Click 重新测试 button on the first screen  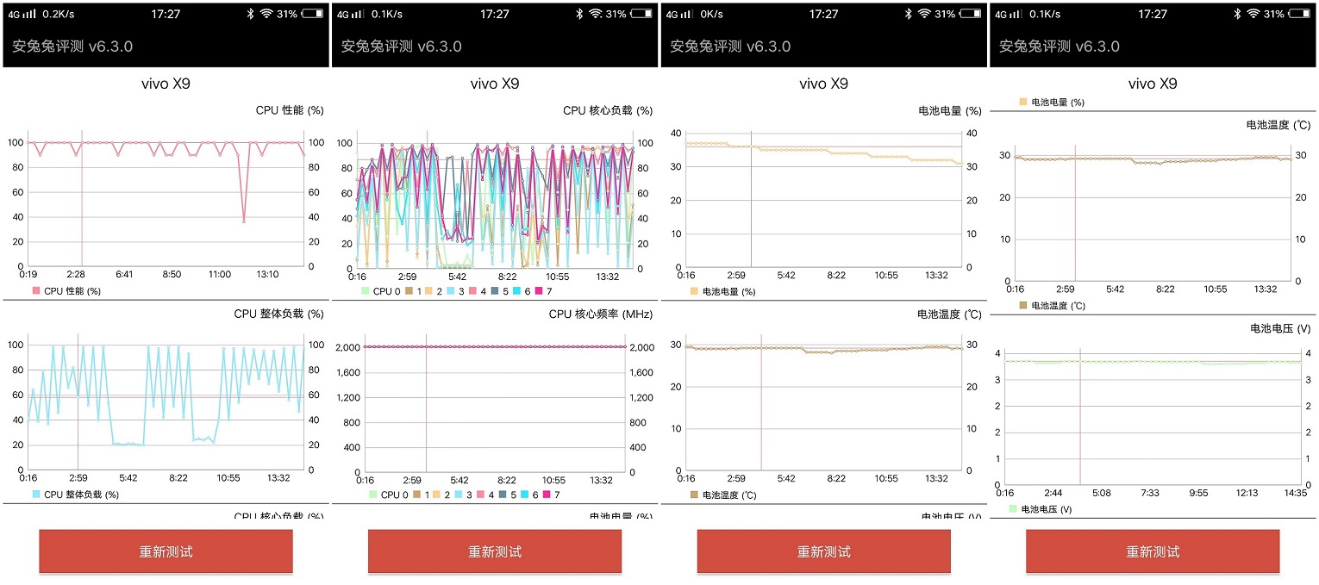165,551
